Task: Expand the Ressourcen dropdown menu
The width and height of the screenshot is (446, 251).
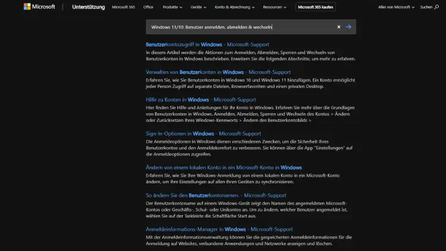Action: (x=275, y=7)
